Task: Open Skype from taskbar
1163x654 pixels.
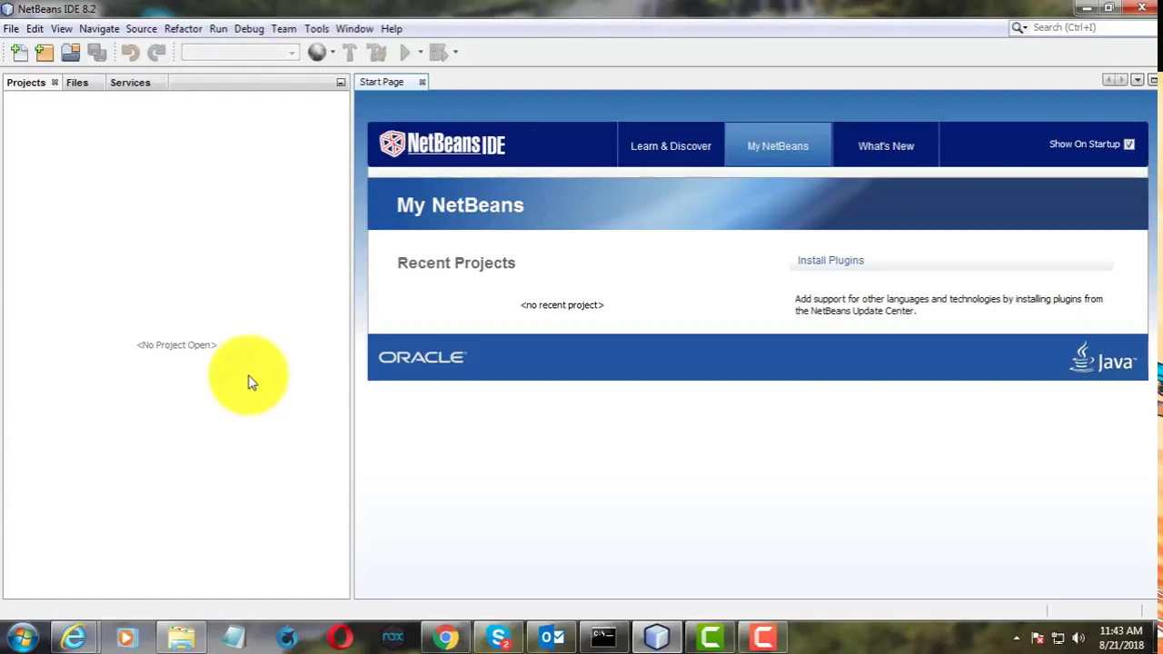Action: [x=498, y=637]
